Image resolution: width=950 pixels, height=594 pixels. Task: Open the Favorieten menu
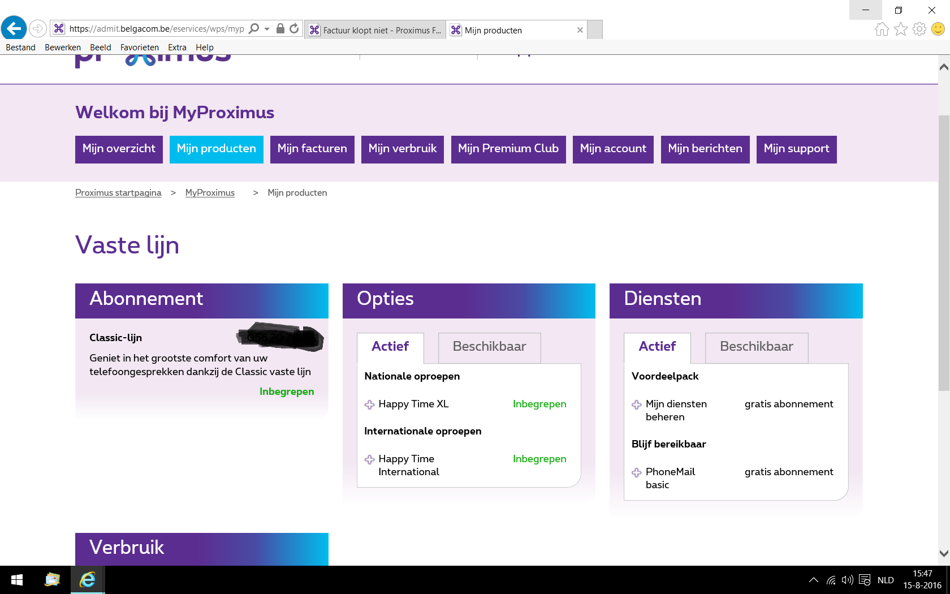[140, 48]
